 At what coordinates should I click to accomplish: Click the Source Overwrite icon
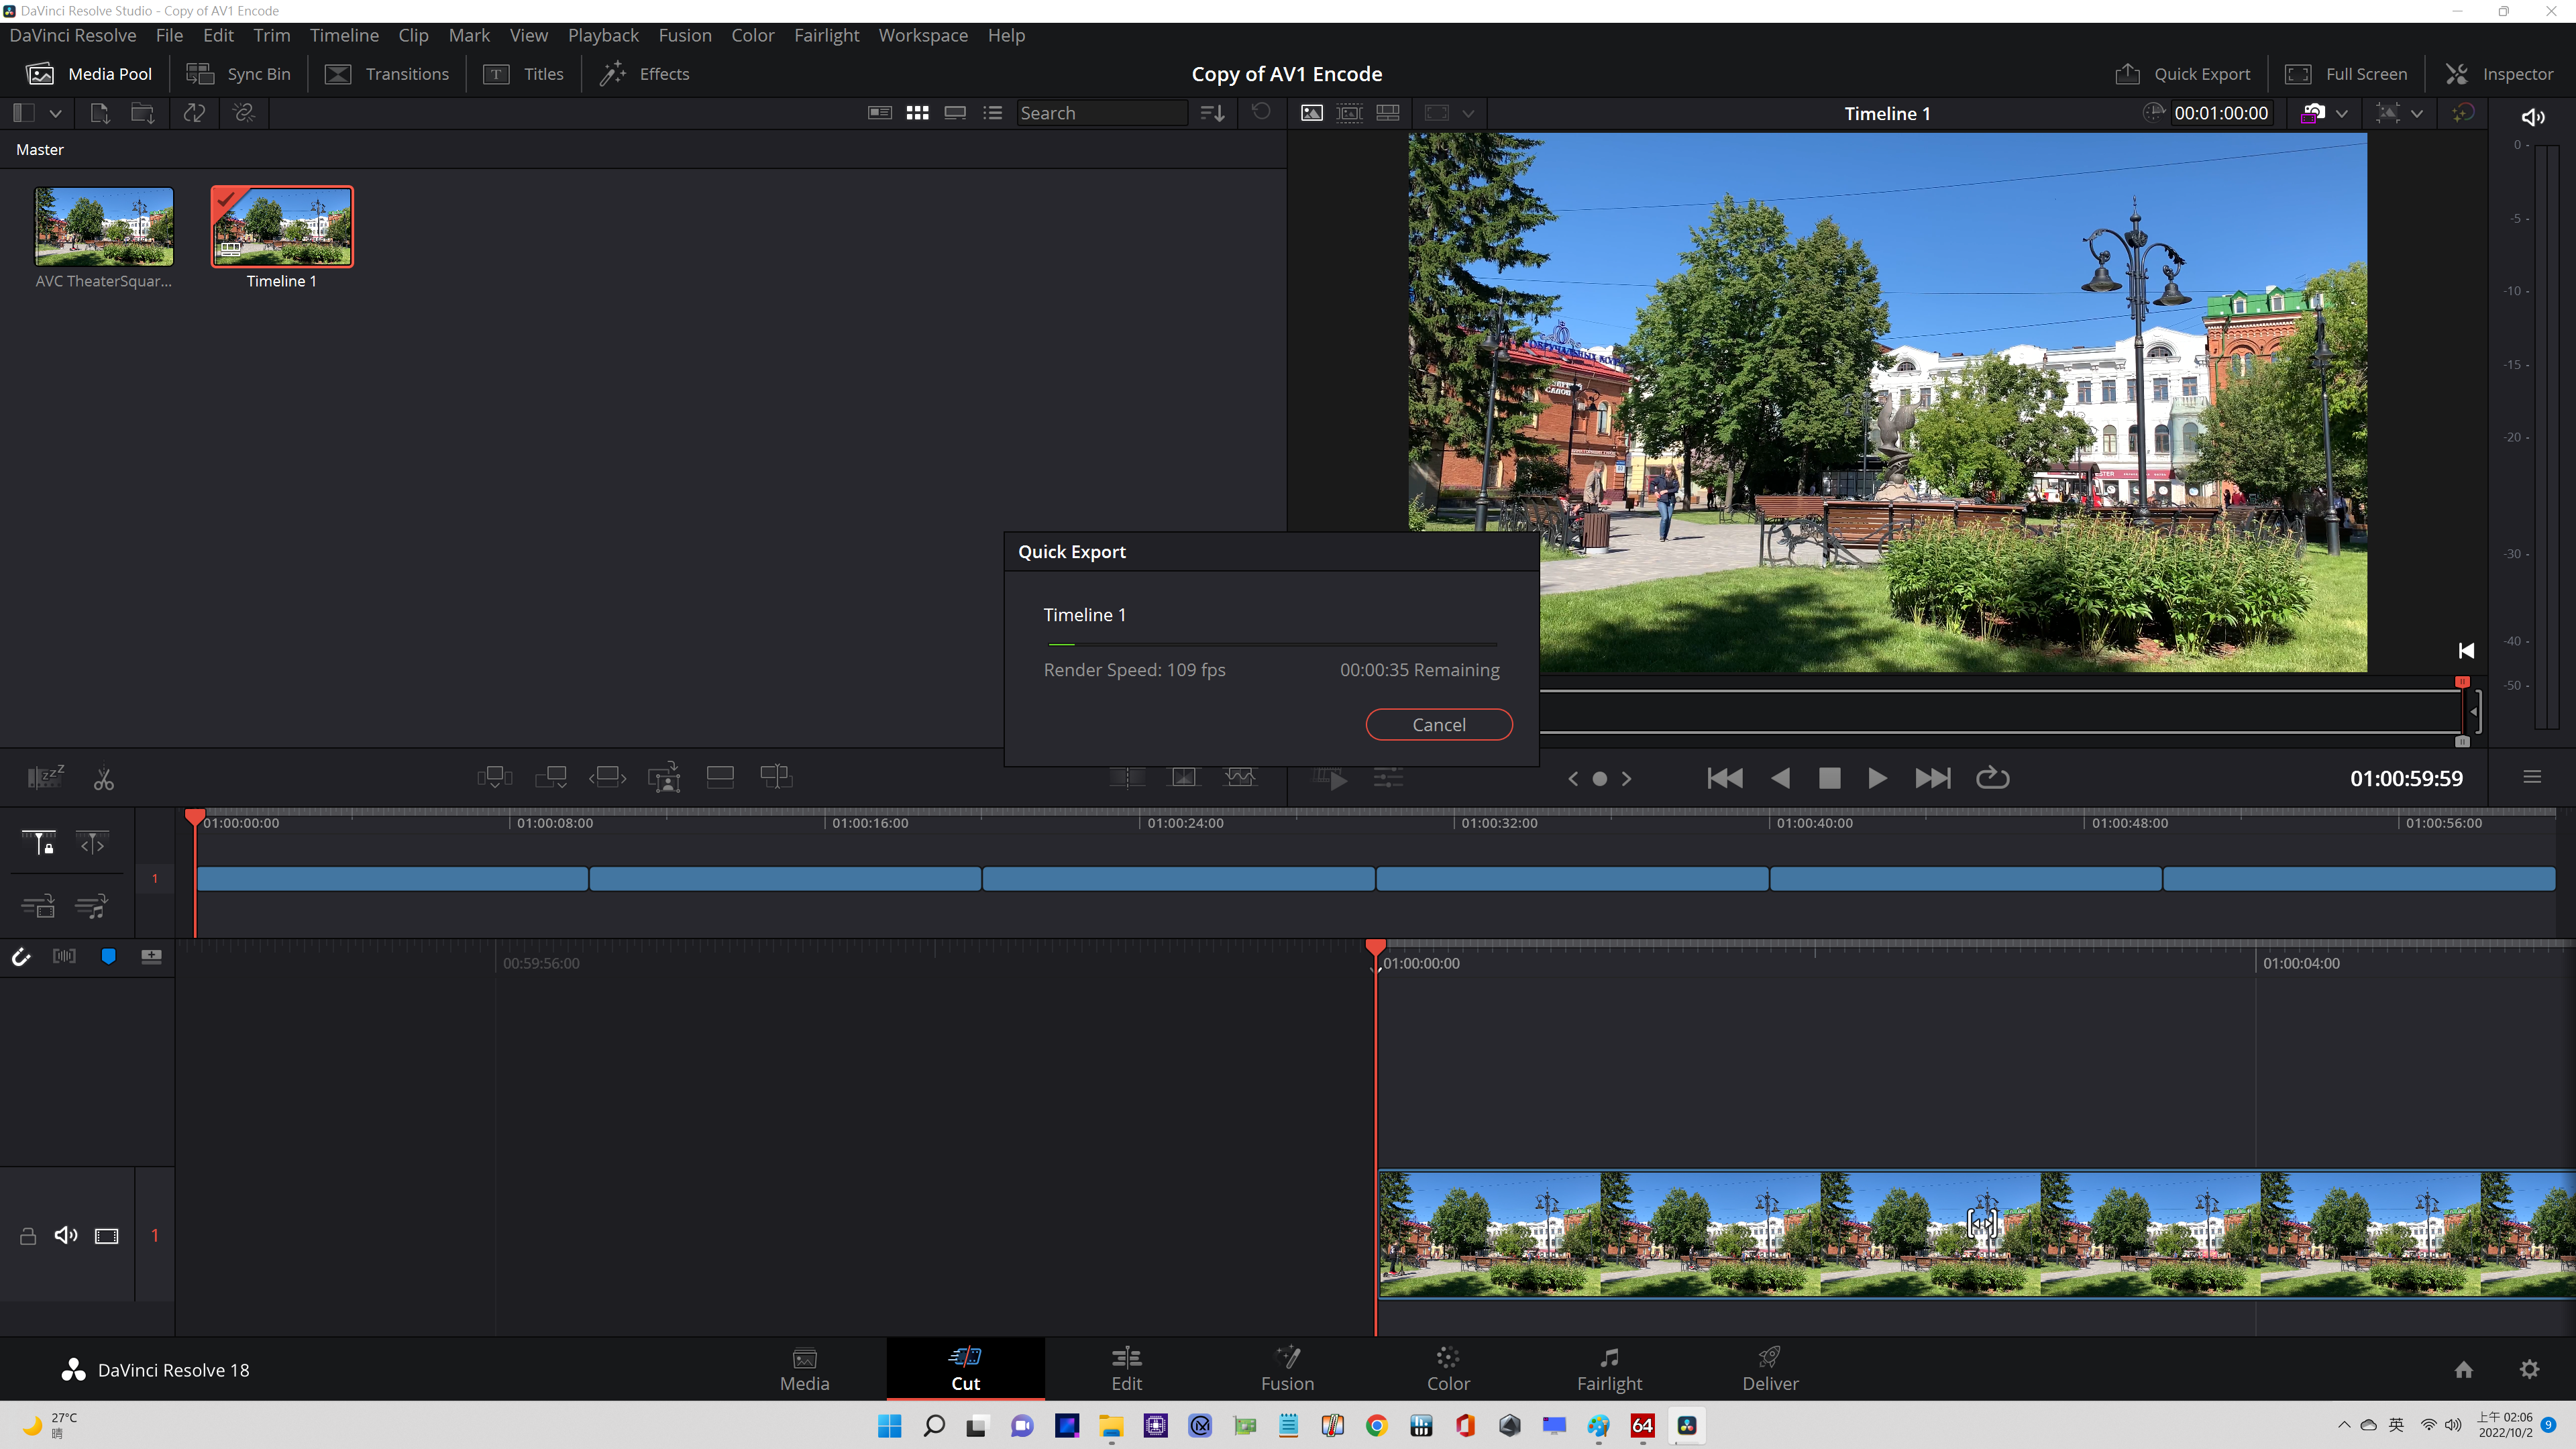776,777
